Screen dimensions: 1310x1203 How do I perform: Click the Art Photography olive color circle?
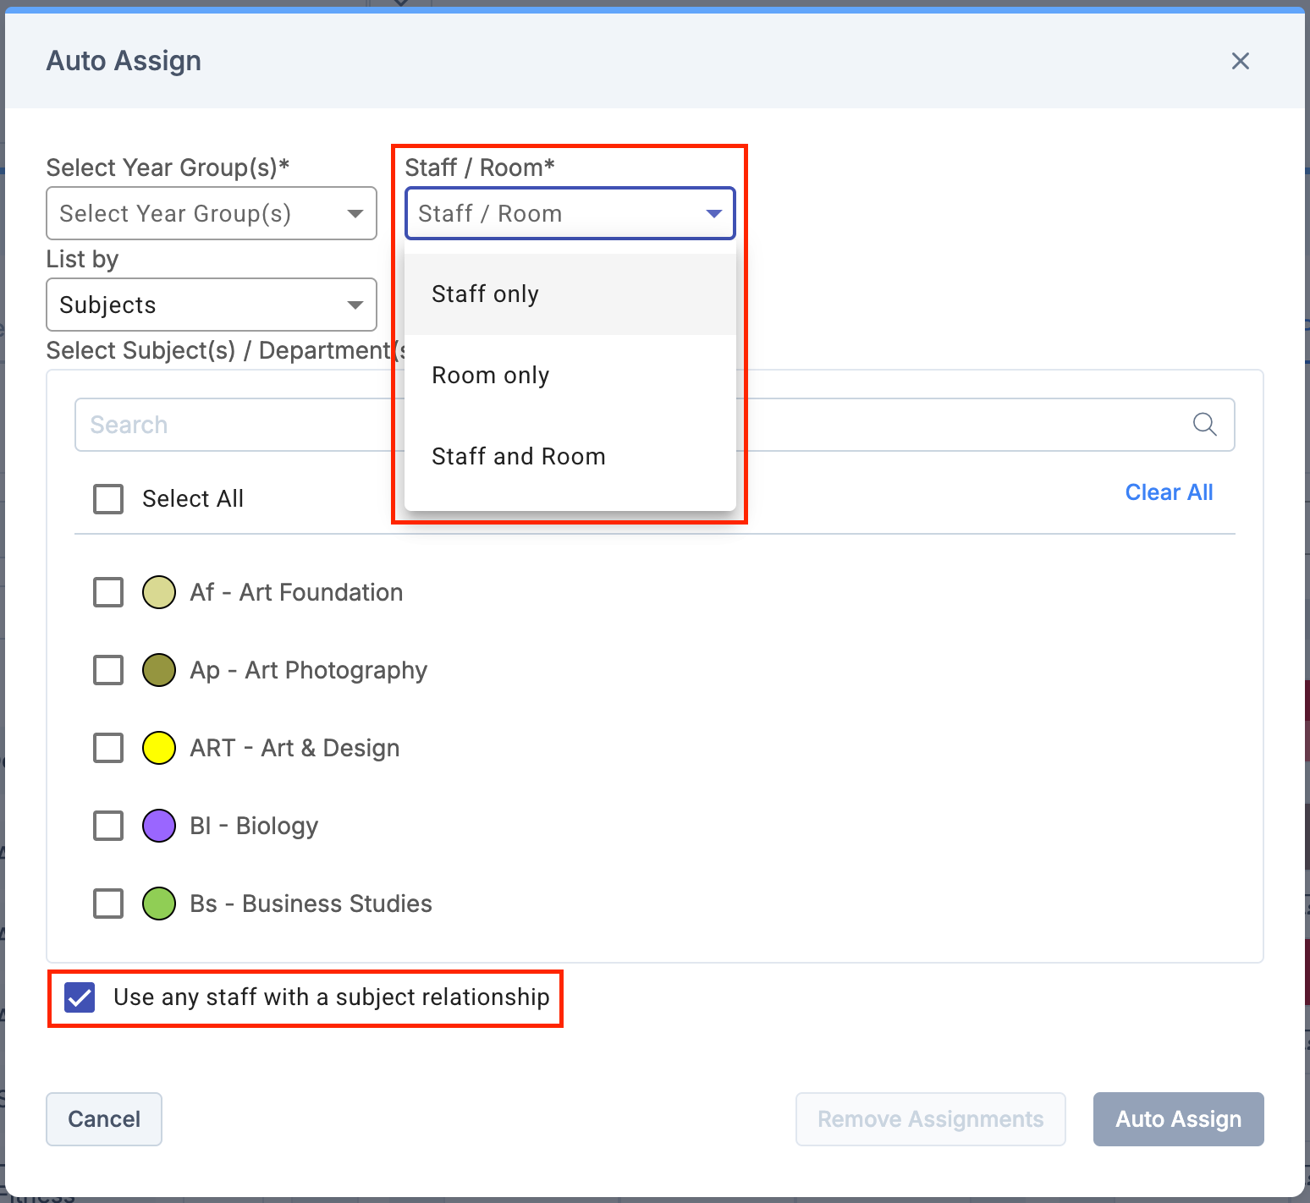coord(159,670)
